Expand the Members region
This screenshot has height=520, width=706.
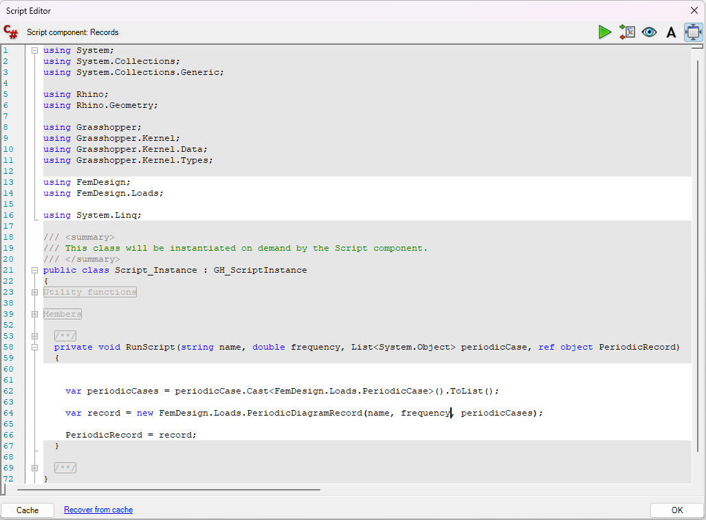click(x=34, y=314)
